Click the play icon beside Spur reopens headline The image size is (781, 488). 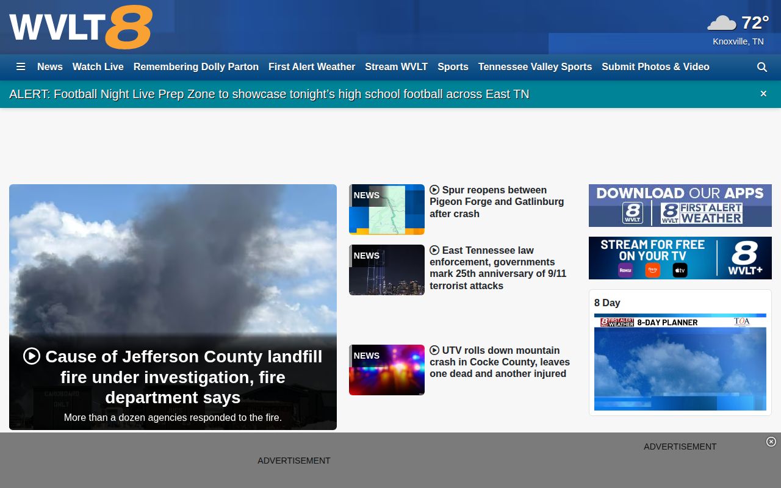pos(434,190)
